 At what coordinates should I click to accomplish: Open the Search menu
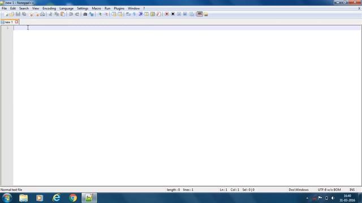[x=24, y=8]
